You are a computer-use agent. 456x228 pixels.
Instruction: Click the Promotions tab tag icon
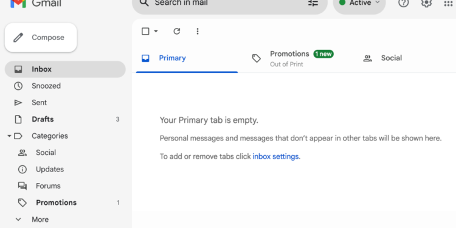[x=256, y=58]
